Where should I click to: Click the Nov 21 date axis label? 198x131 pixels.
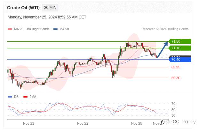28,123
